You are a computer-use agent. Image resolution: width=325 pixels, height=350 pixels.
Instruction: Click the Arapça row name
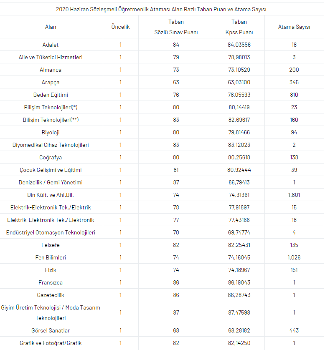(51, 82)
